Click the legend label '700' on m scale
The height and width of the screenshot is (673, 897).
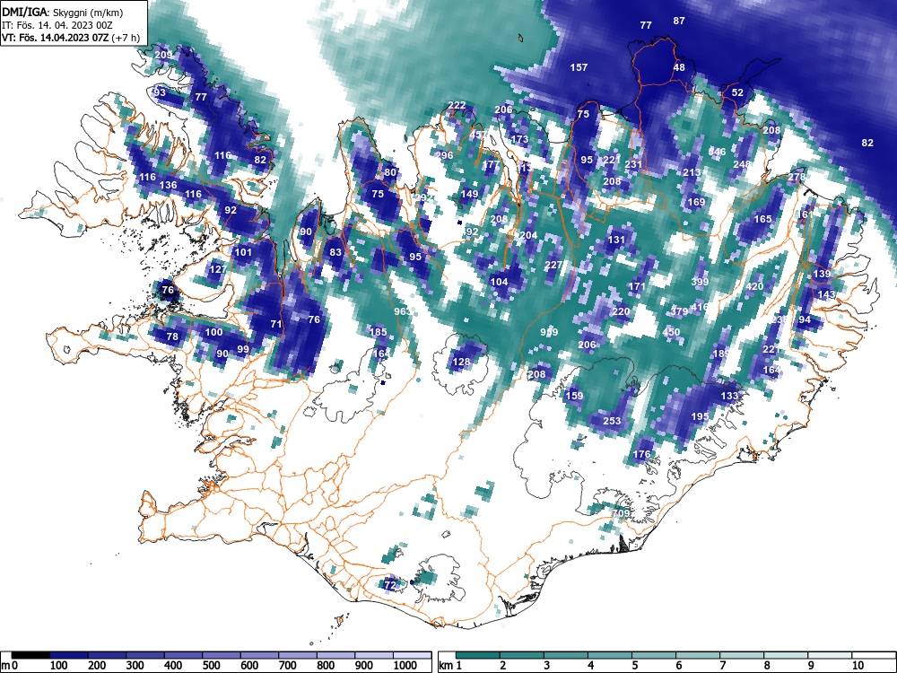(x=287, y=666)
